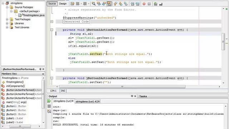Screen dimensions: 229x129
Task: Collapse jButton1ActionPerformed method fold
Action: (52, 30)
